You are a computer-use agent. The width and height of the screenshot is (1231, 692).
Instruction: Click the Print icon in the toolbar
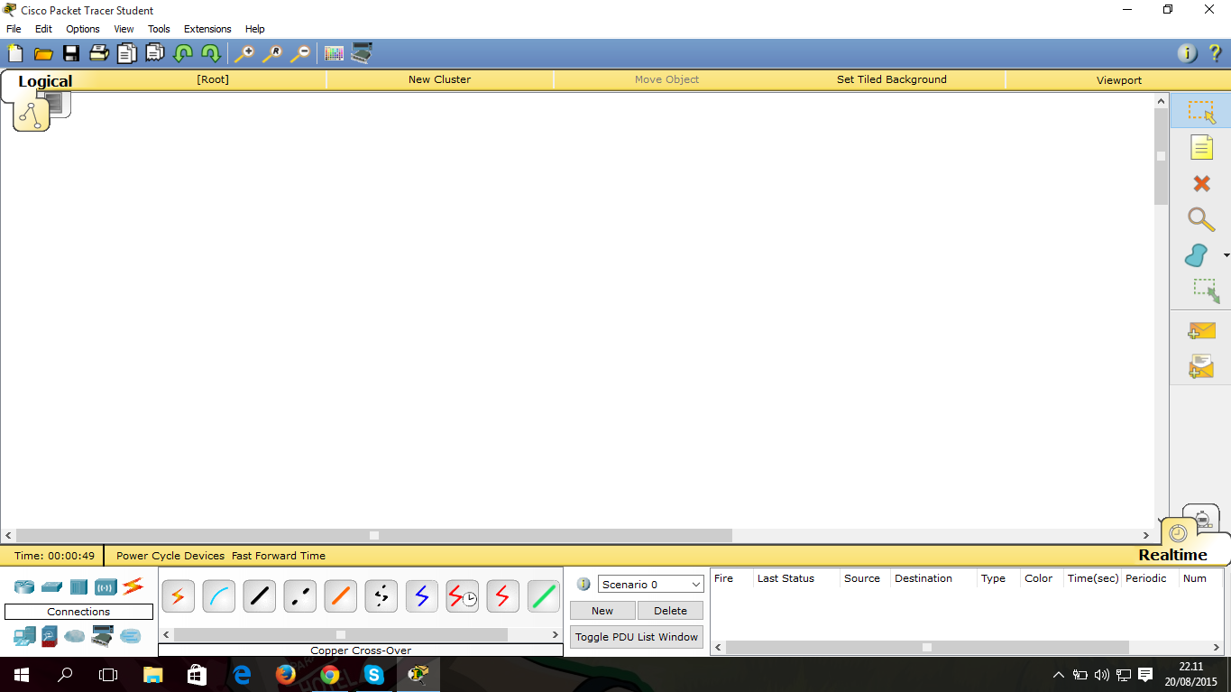(x=98, y=53)
